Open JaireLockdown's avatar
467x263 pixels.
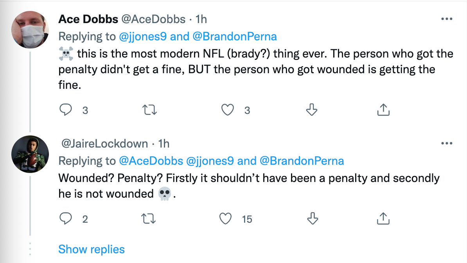30,154
